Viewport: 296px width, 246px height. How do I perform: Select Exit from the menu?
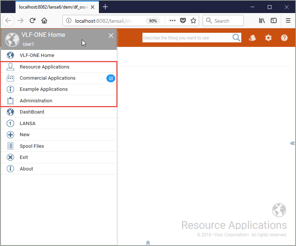click(x=59, y=157)
